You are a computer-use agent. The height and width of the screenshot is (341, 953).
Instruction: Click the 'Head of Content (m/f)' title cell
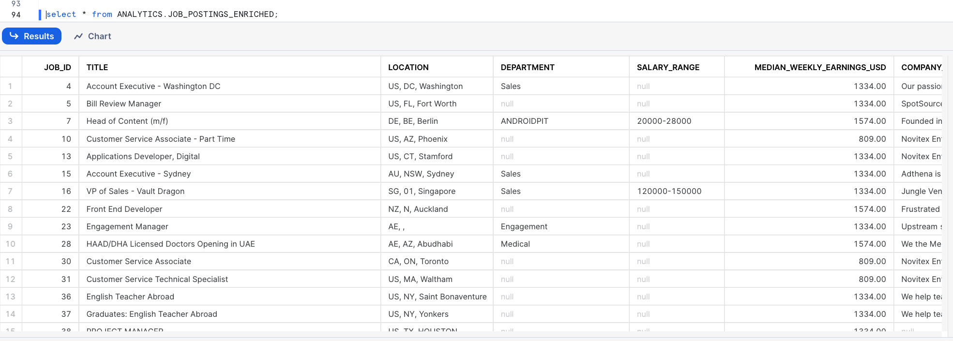[x=127, y=121]
